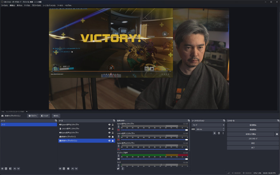
Task: Add a new scene with plus icon
Action: (2, 169)
